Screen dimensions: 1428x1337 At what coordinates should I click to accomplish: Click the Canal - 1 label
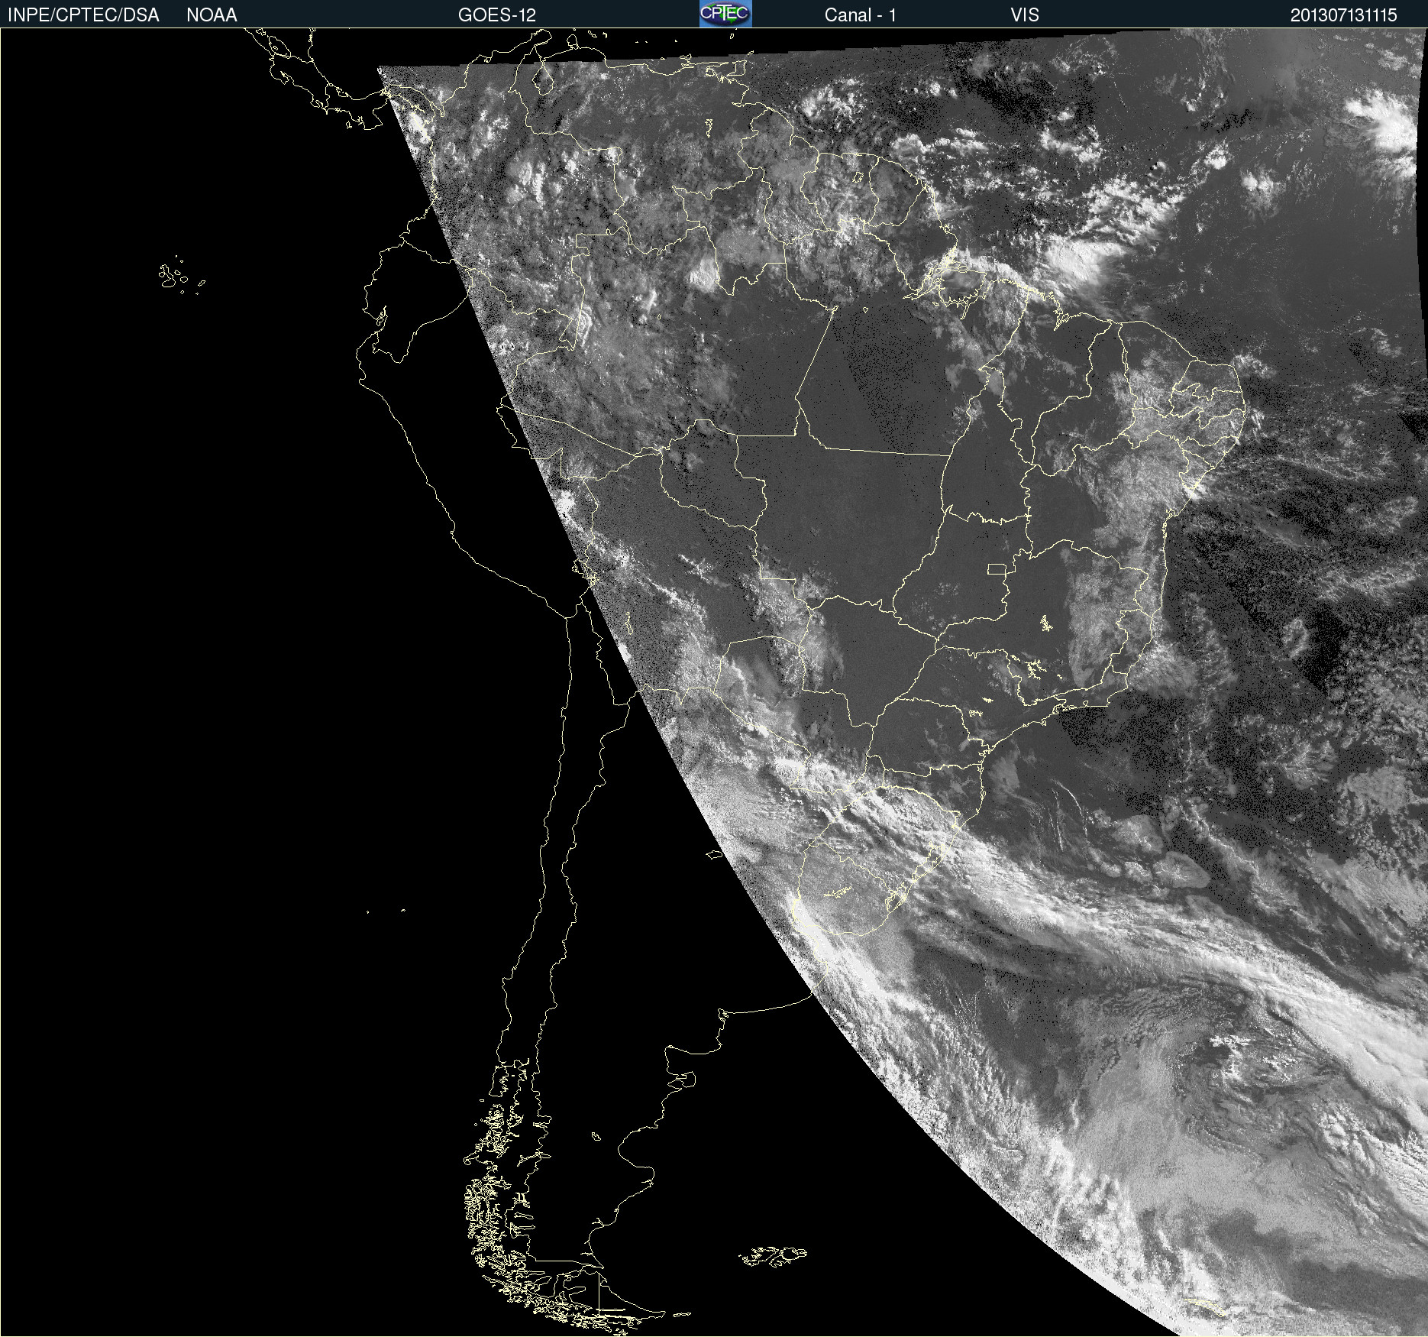pyautogui.click(x=860, y=15)
